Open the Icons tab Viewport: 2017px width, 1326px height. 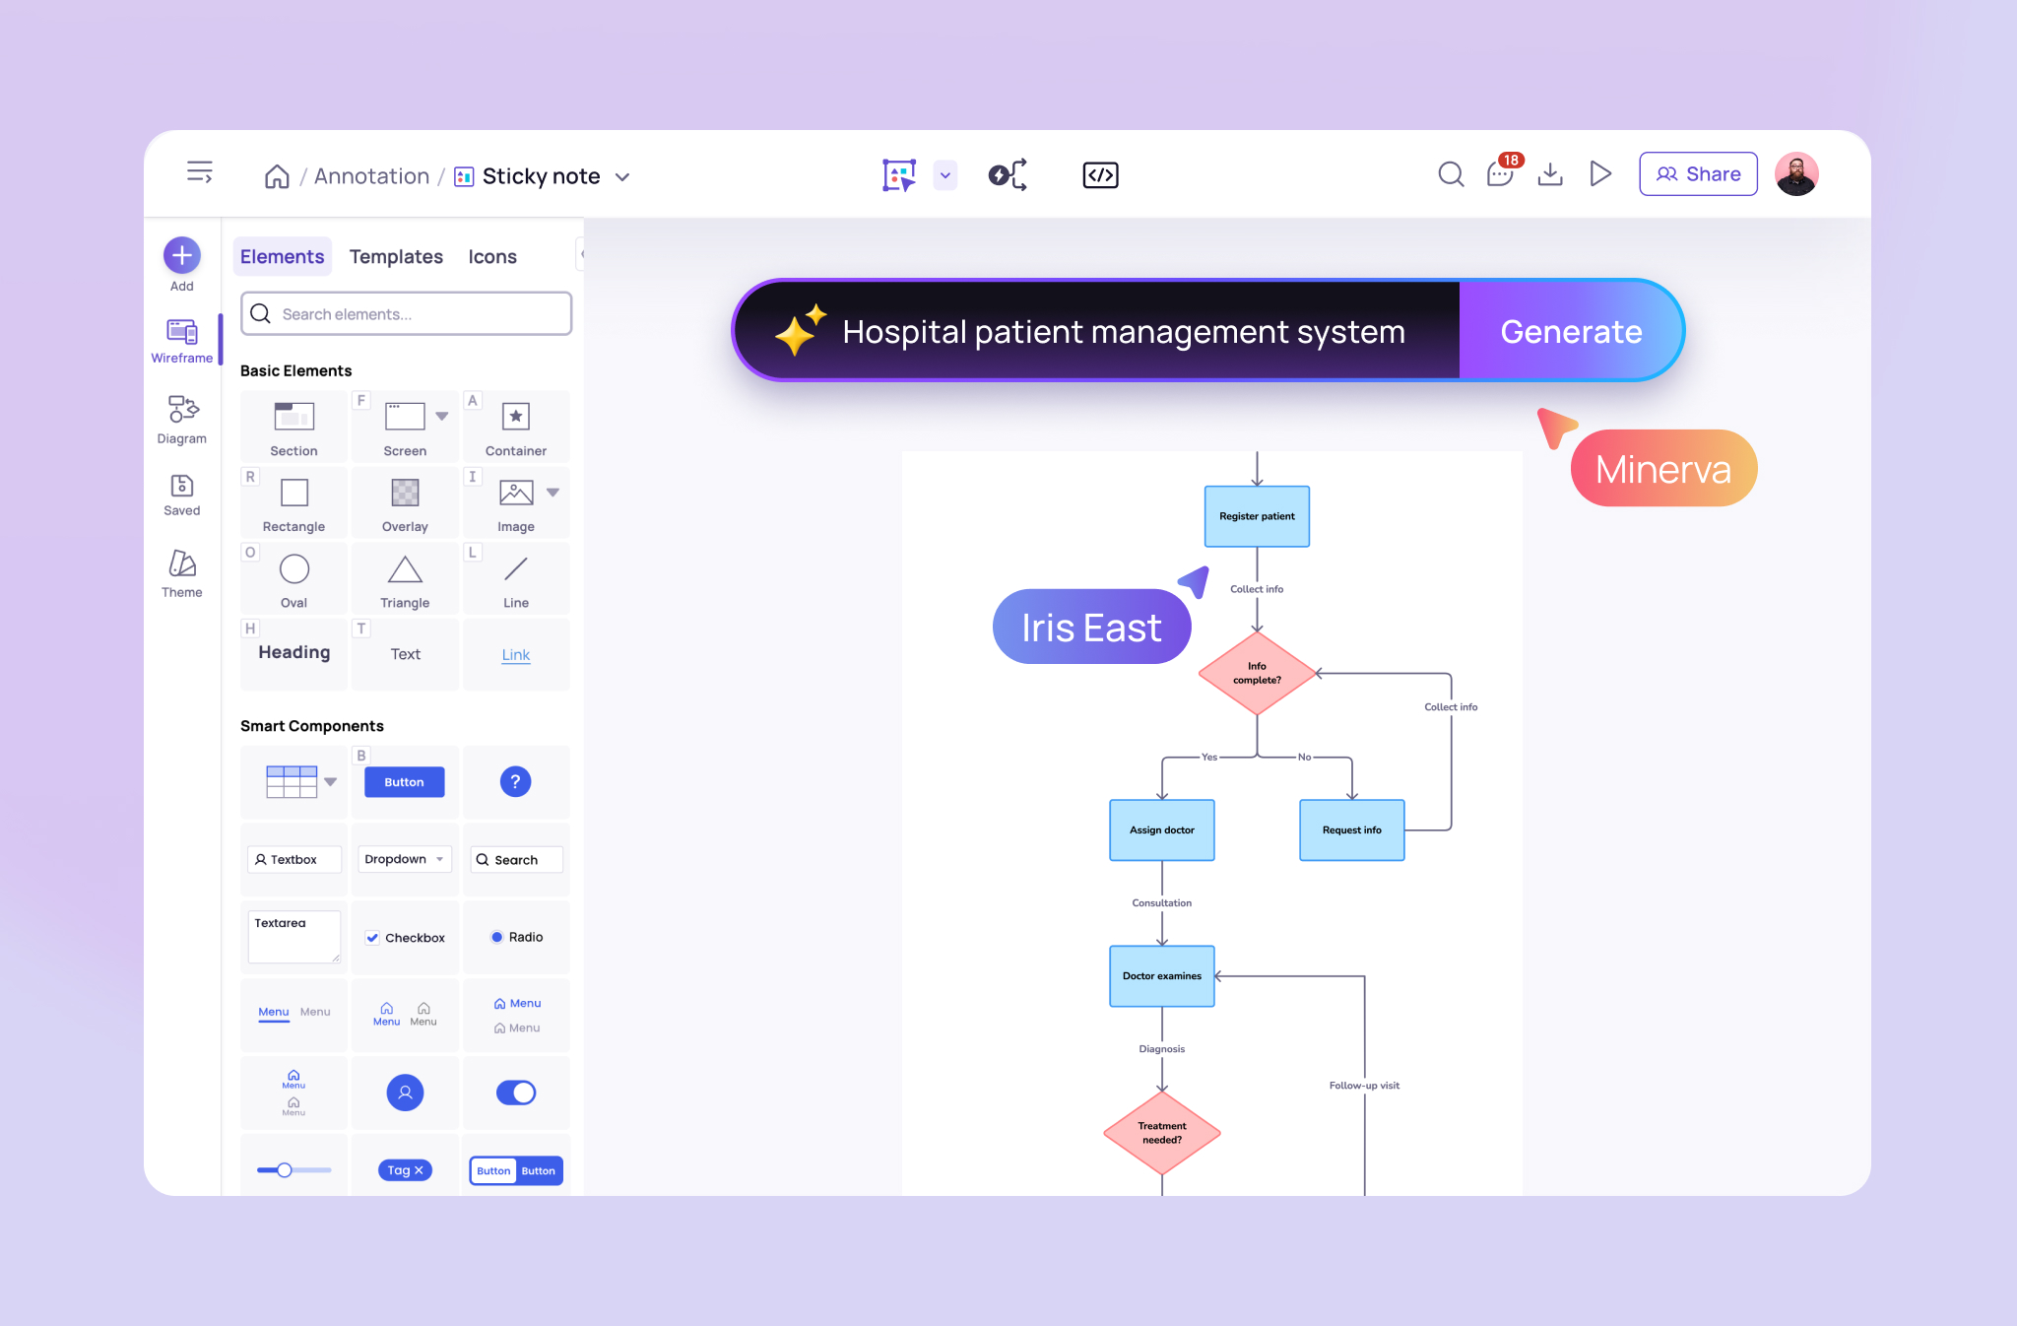pyautogui.click(x=492, y=256)
